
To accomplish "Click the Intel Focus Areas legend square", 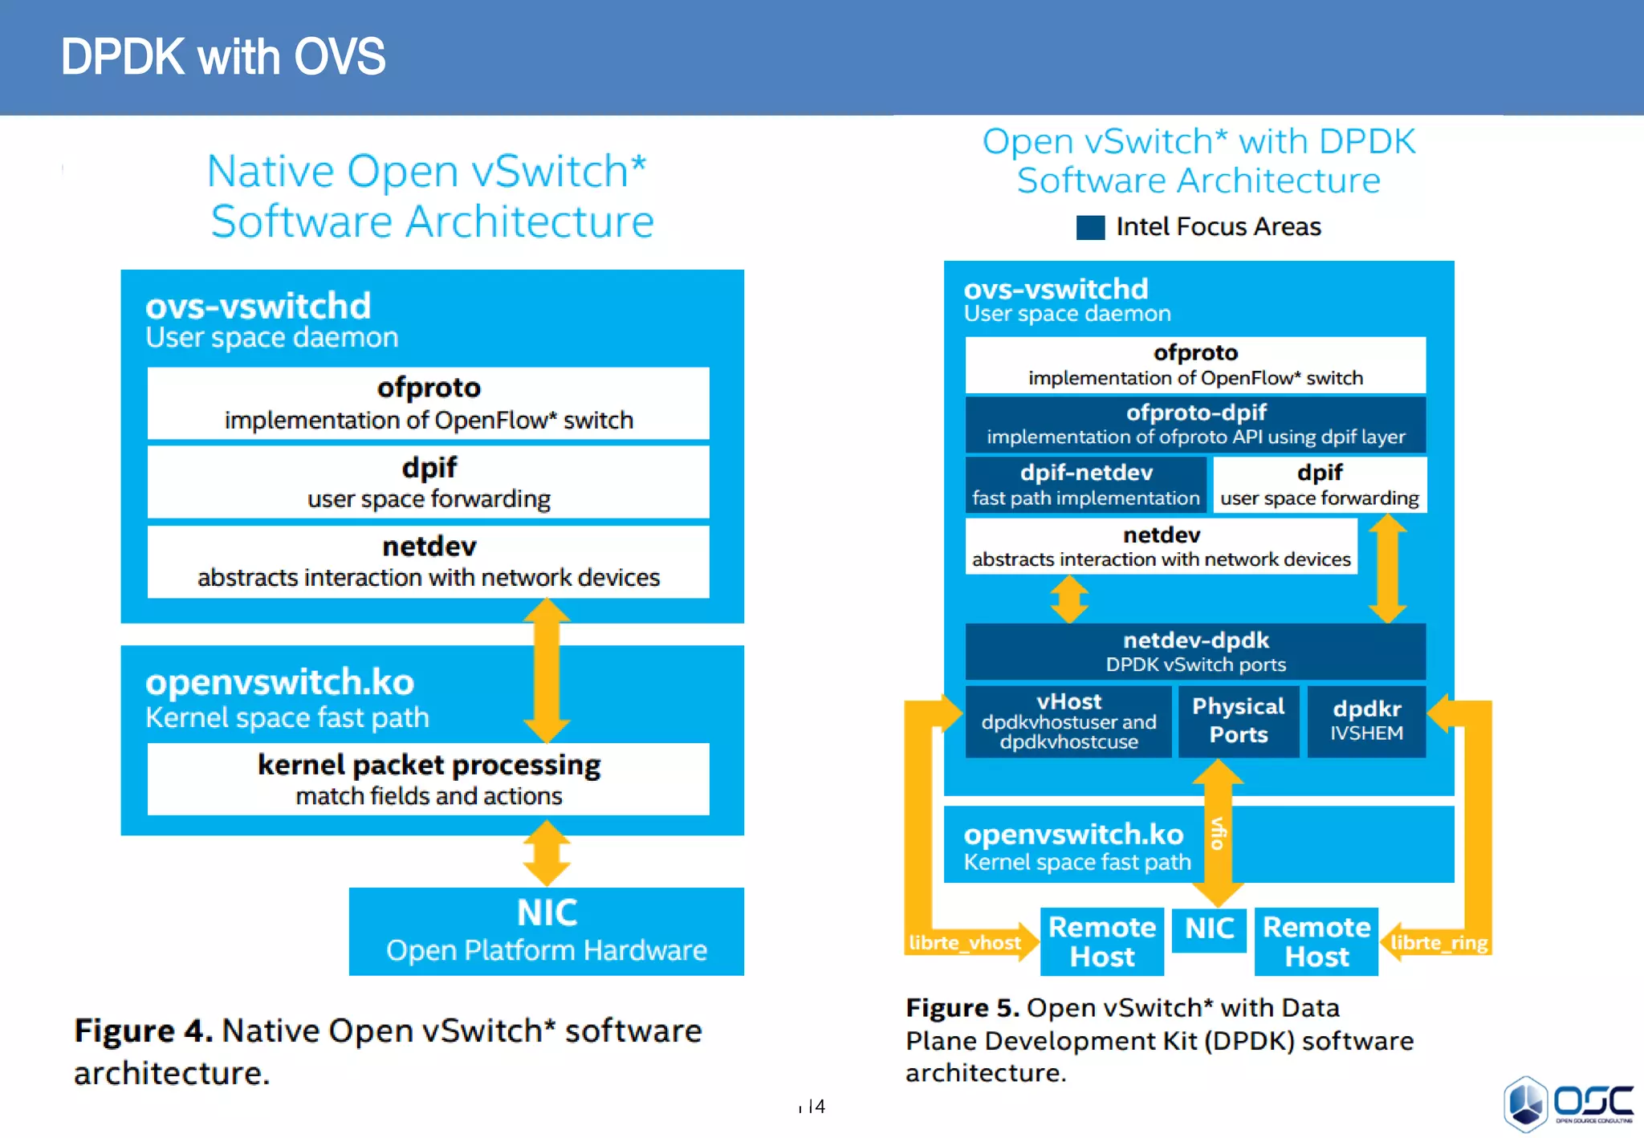I will coord(1090,227).
